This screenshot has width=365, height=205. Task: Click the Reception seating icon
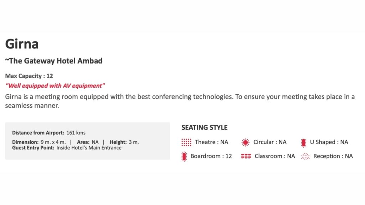pyautogui.click(x=305, y=156)
